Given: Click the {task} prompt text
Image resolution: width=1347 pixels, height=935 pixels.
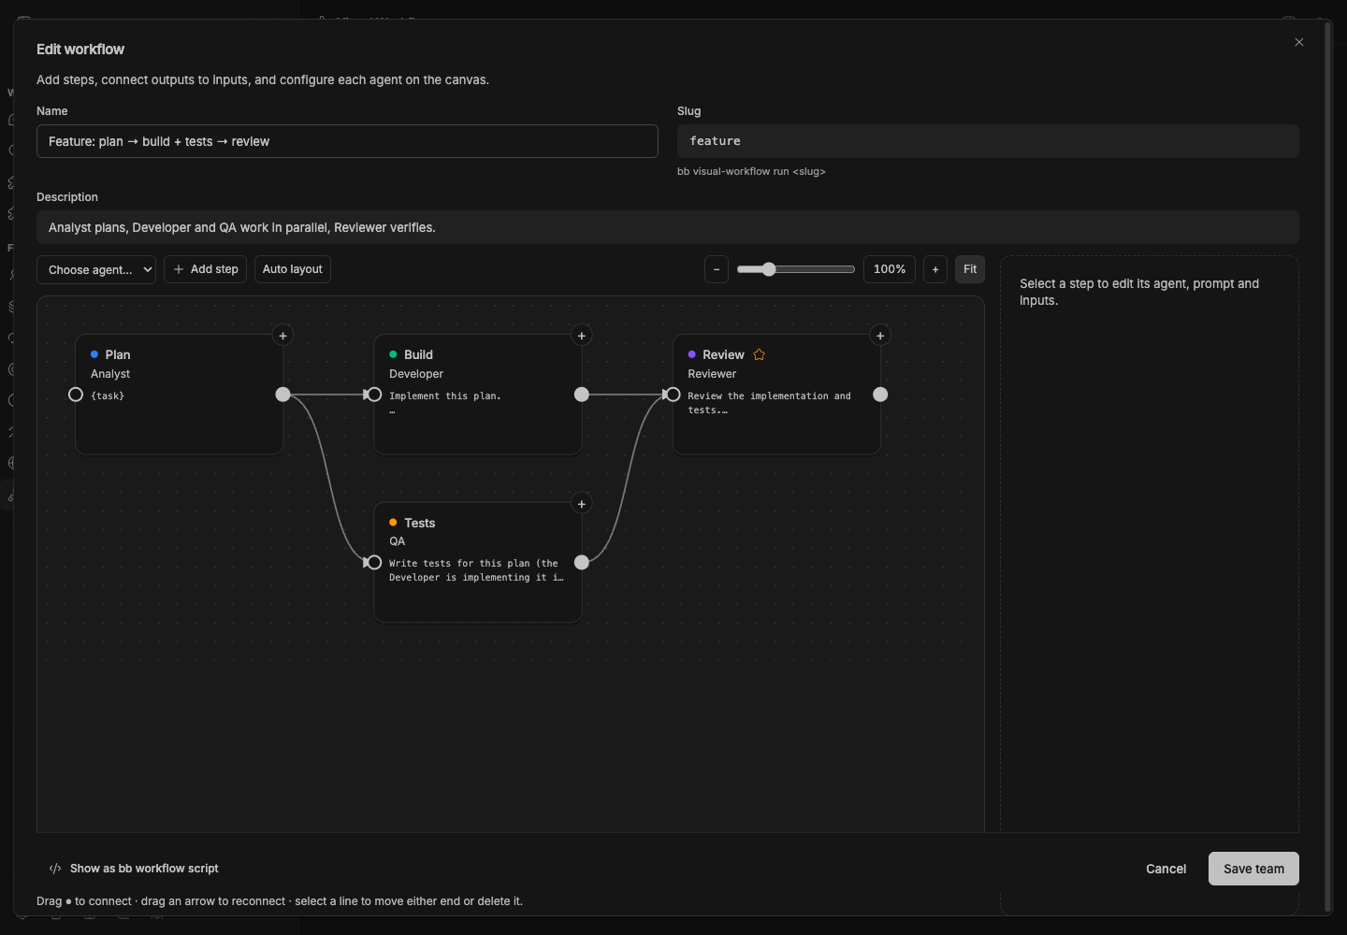Looking at the screenshot, I should (108, 396).
